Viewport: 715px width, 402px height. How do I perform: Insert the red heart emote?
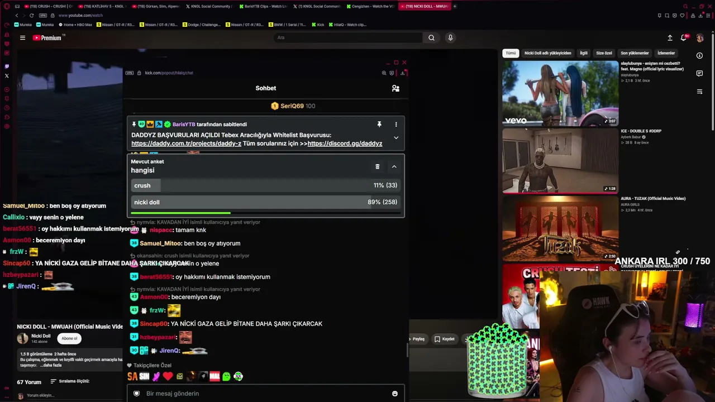(x=168, y=376)
